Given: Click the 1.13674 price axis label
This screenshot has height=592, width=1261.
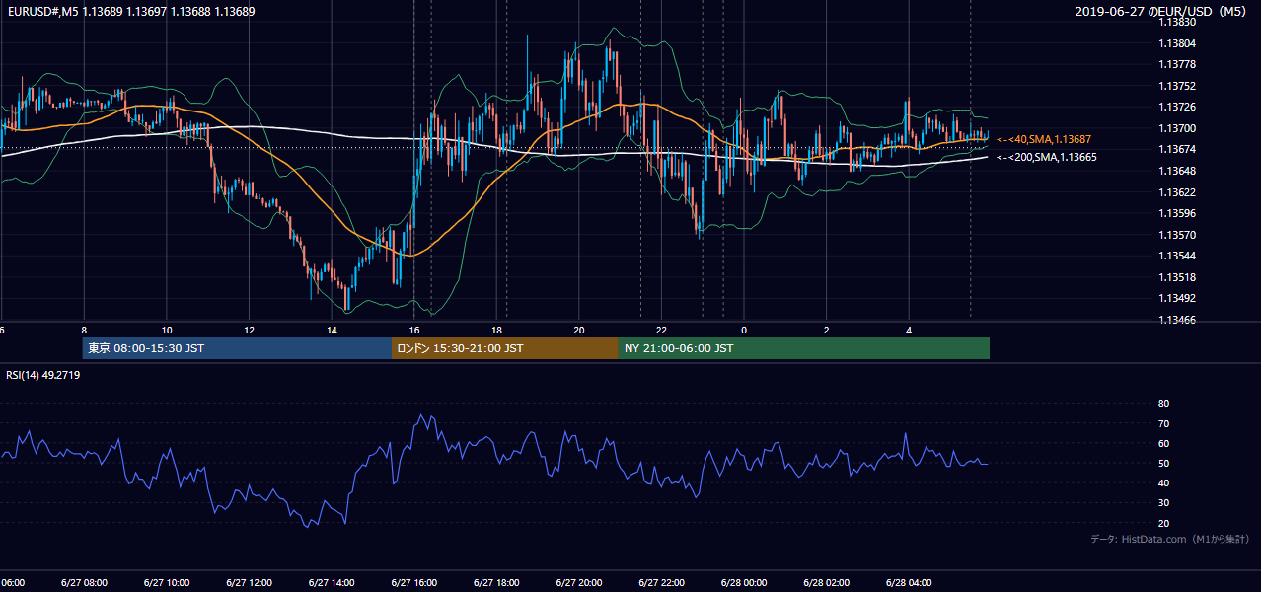Looking at the screenshot, I should click(x=1176, y=149).
